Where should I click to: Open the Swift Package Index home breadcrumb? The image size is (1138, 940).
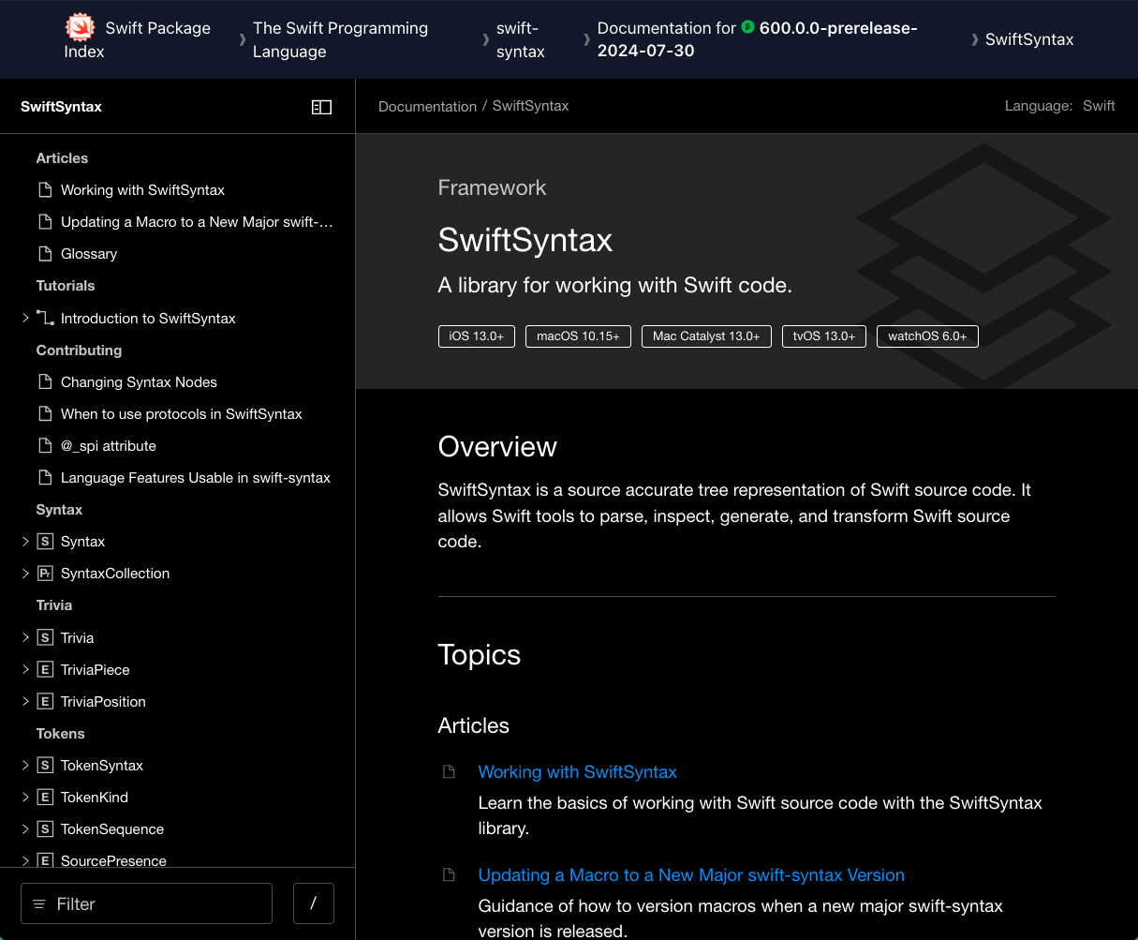coord(138,39)
